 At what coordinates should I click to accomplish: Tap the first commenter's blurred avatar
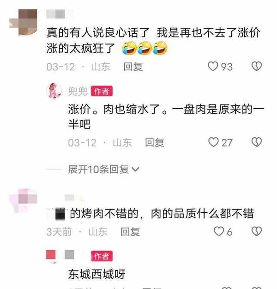click(x=24, y=22)
